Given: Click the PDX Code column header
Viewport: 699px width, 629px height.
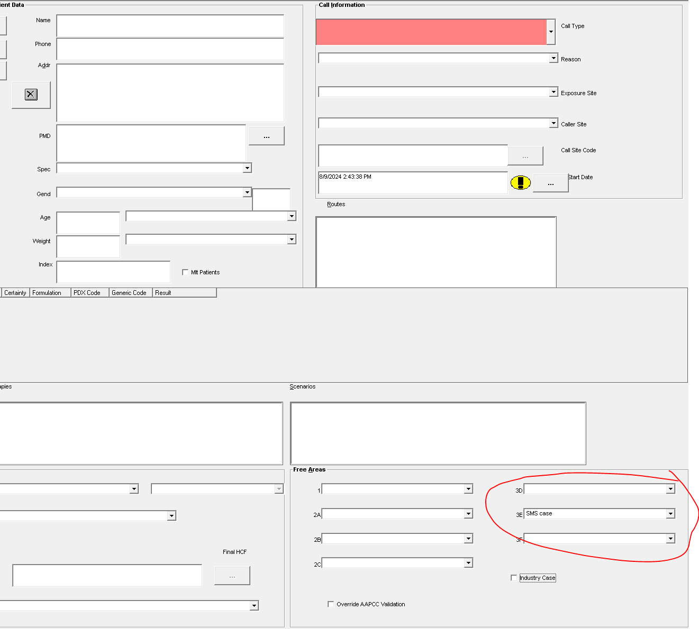Looking at the screenshot, I should click(87, 293).
